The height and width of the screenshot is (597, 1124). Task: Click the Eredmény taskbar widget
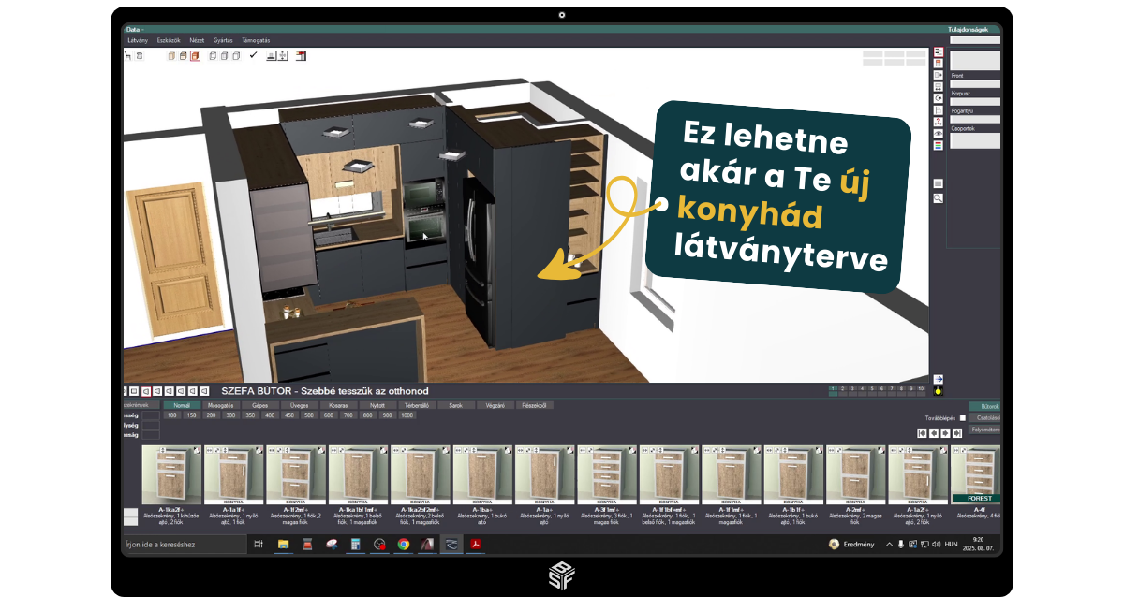point(851,544)
